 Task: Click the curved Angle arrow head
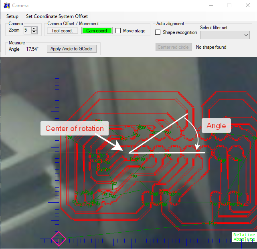[x=197, y=148]
